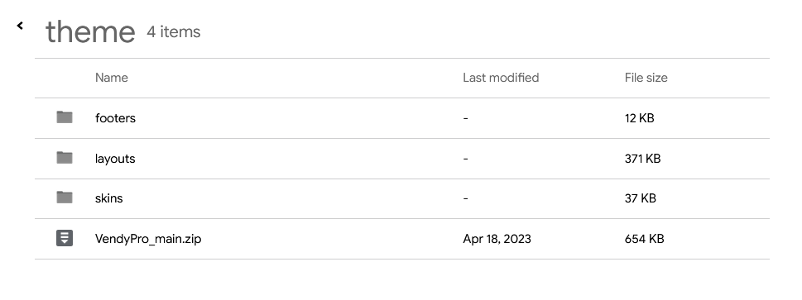Go back using the left arrow
Viewport: 802px width, 300px height.
[20, 26]
